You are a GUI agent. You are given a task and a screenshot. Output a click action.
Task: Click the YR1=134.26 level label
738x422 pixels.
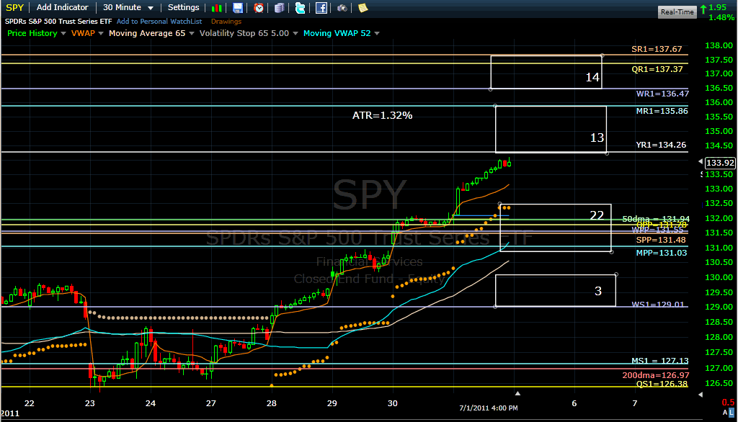pyautogui.click(x=661, y=145)
